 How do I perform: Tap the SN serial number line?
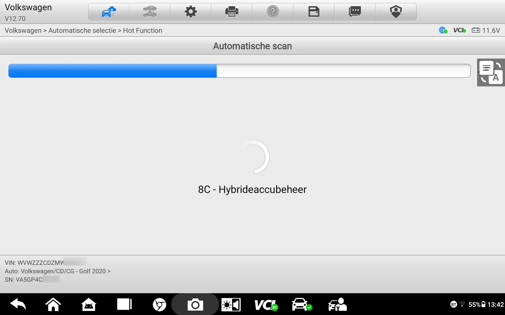(33, 280)
